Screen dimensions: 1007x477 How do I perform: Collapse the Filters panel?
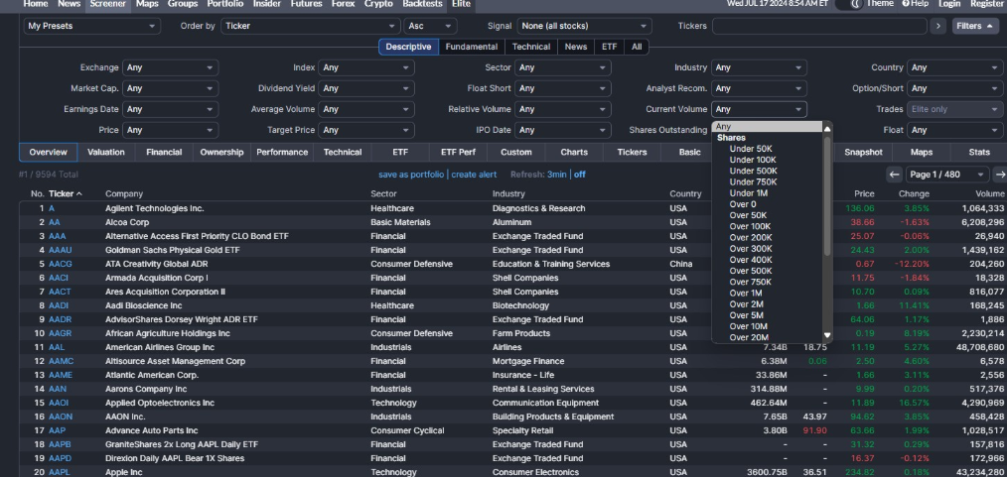coord(975,26)
